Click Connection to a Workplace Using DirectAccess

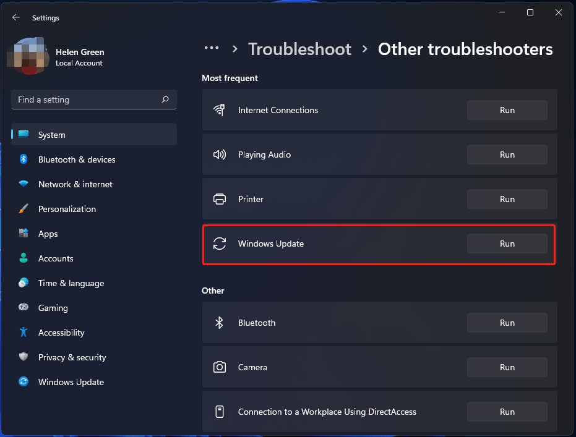327,412
